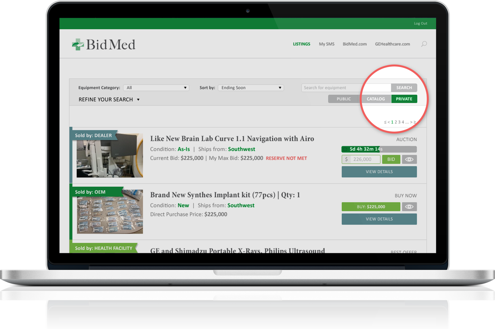Toggle watch eye icon for Brain Lab auction
Image resolution: width=495 pixels, height=329 pixels.
409,160
